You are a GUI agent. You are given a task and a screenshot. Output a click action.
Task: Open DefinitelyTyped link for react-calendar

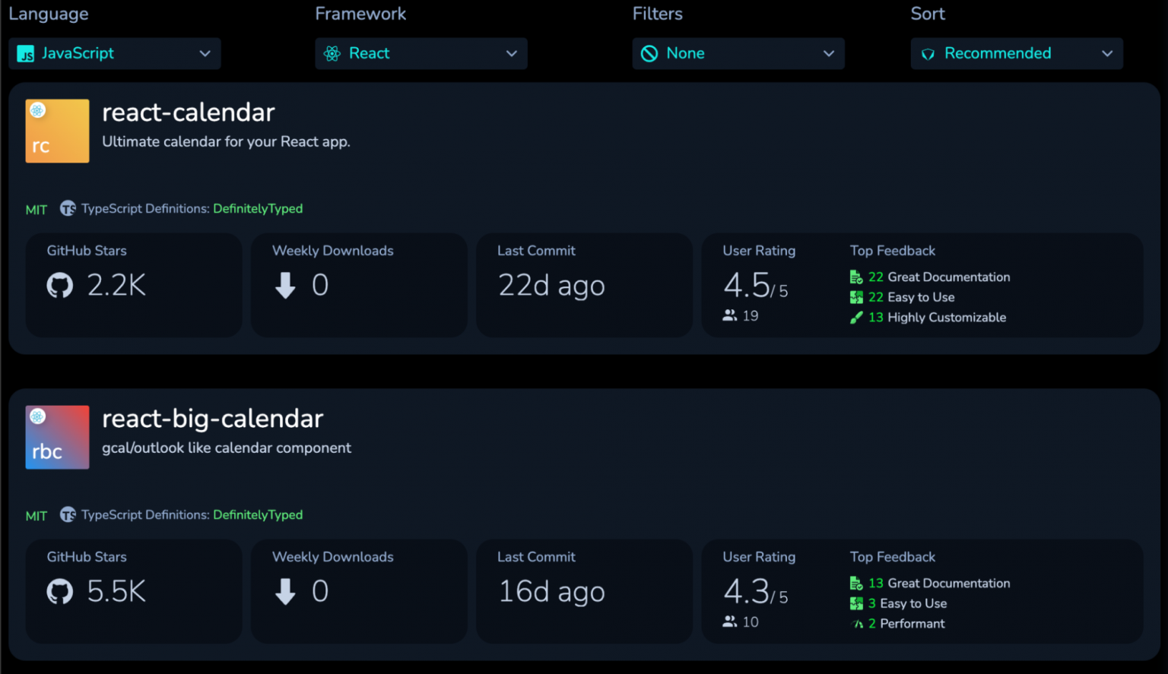[258, 209]
